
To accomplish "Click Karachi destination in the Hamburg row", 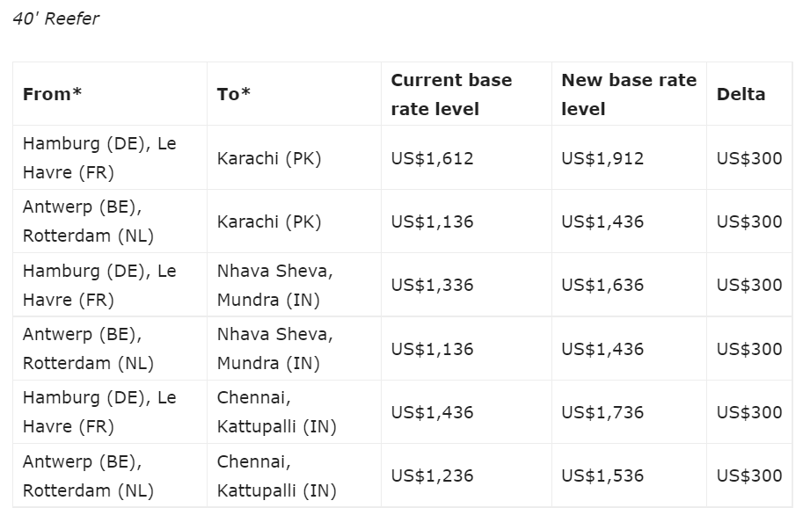I will [x=269, y=158].
